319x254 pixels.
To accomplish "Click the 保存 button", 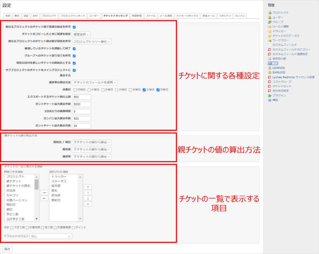I will click(7, 249).
